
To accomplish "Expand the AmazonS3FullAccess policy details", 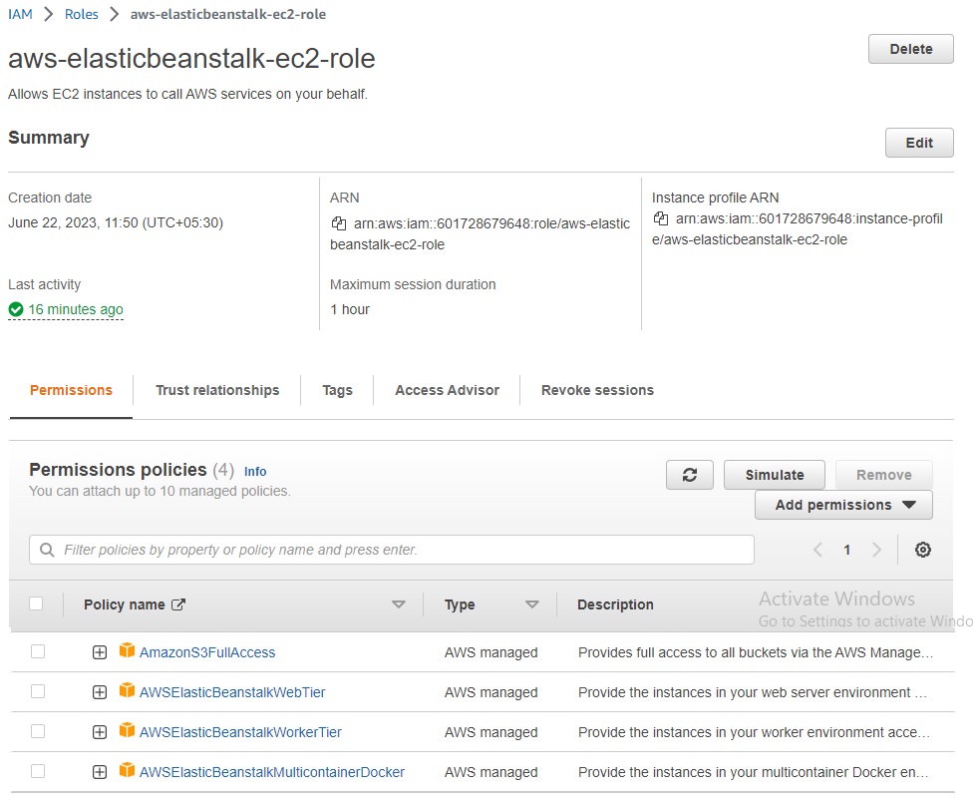I will tap(100, 652).
